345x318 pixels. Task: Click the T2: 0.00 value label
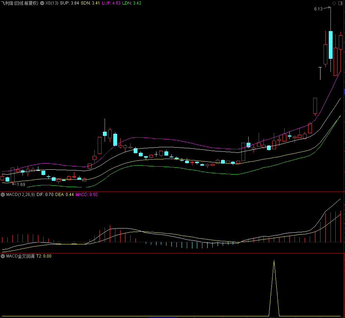pos(44,256)
